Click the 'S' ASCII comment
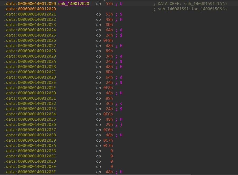Screen dimensions: 238x175 (x=121, y=14)
